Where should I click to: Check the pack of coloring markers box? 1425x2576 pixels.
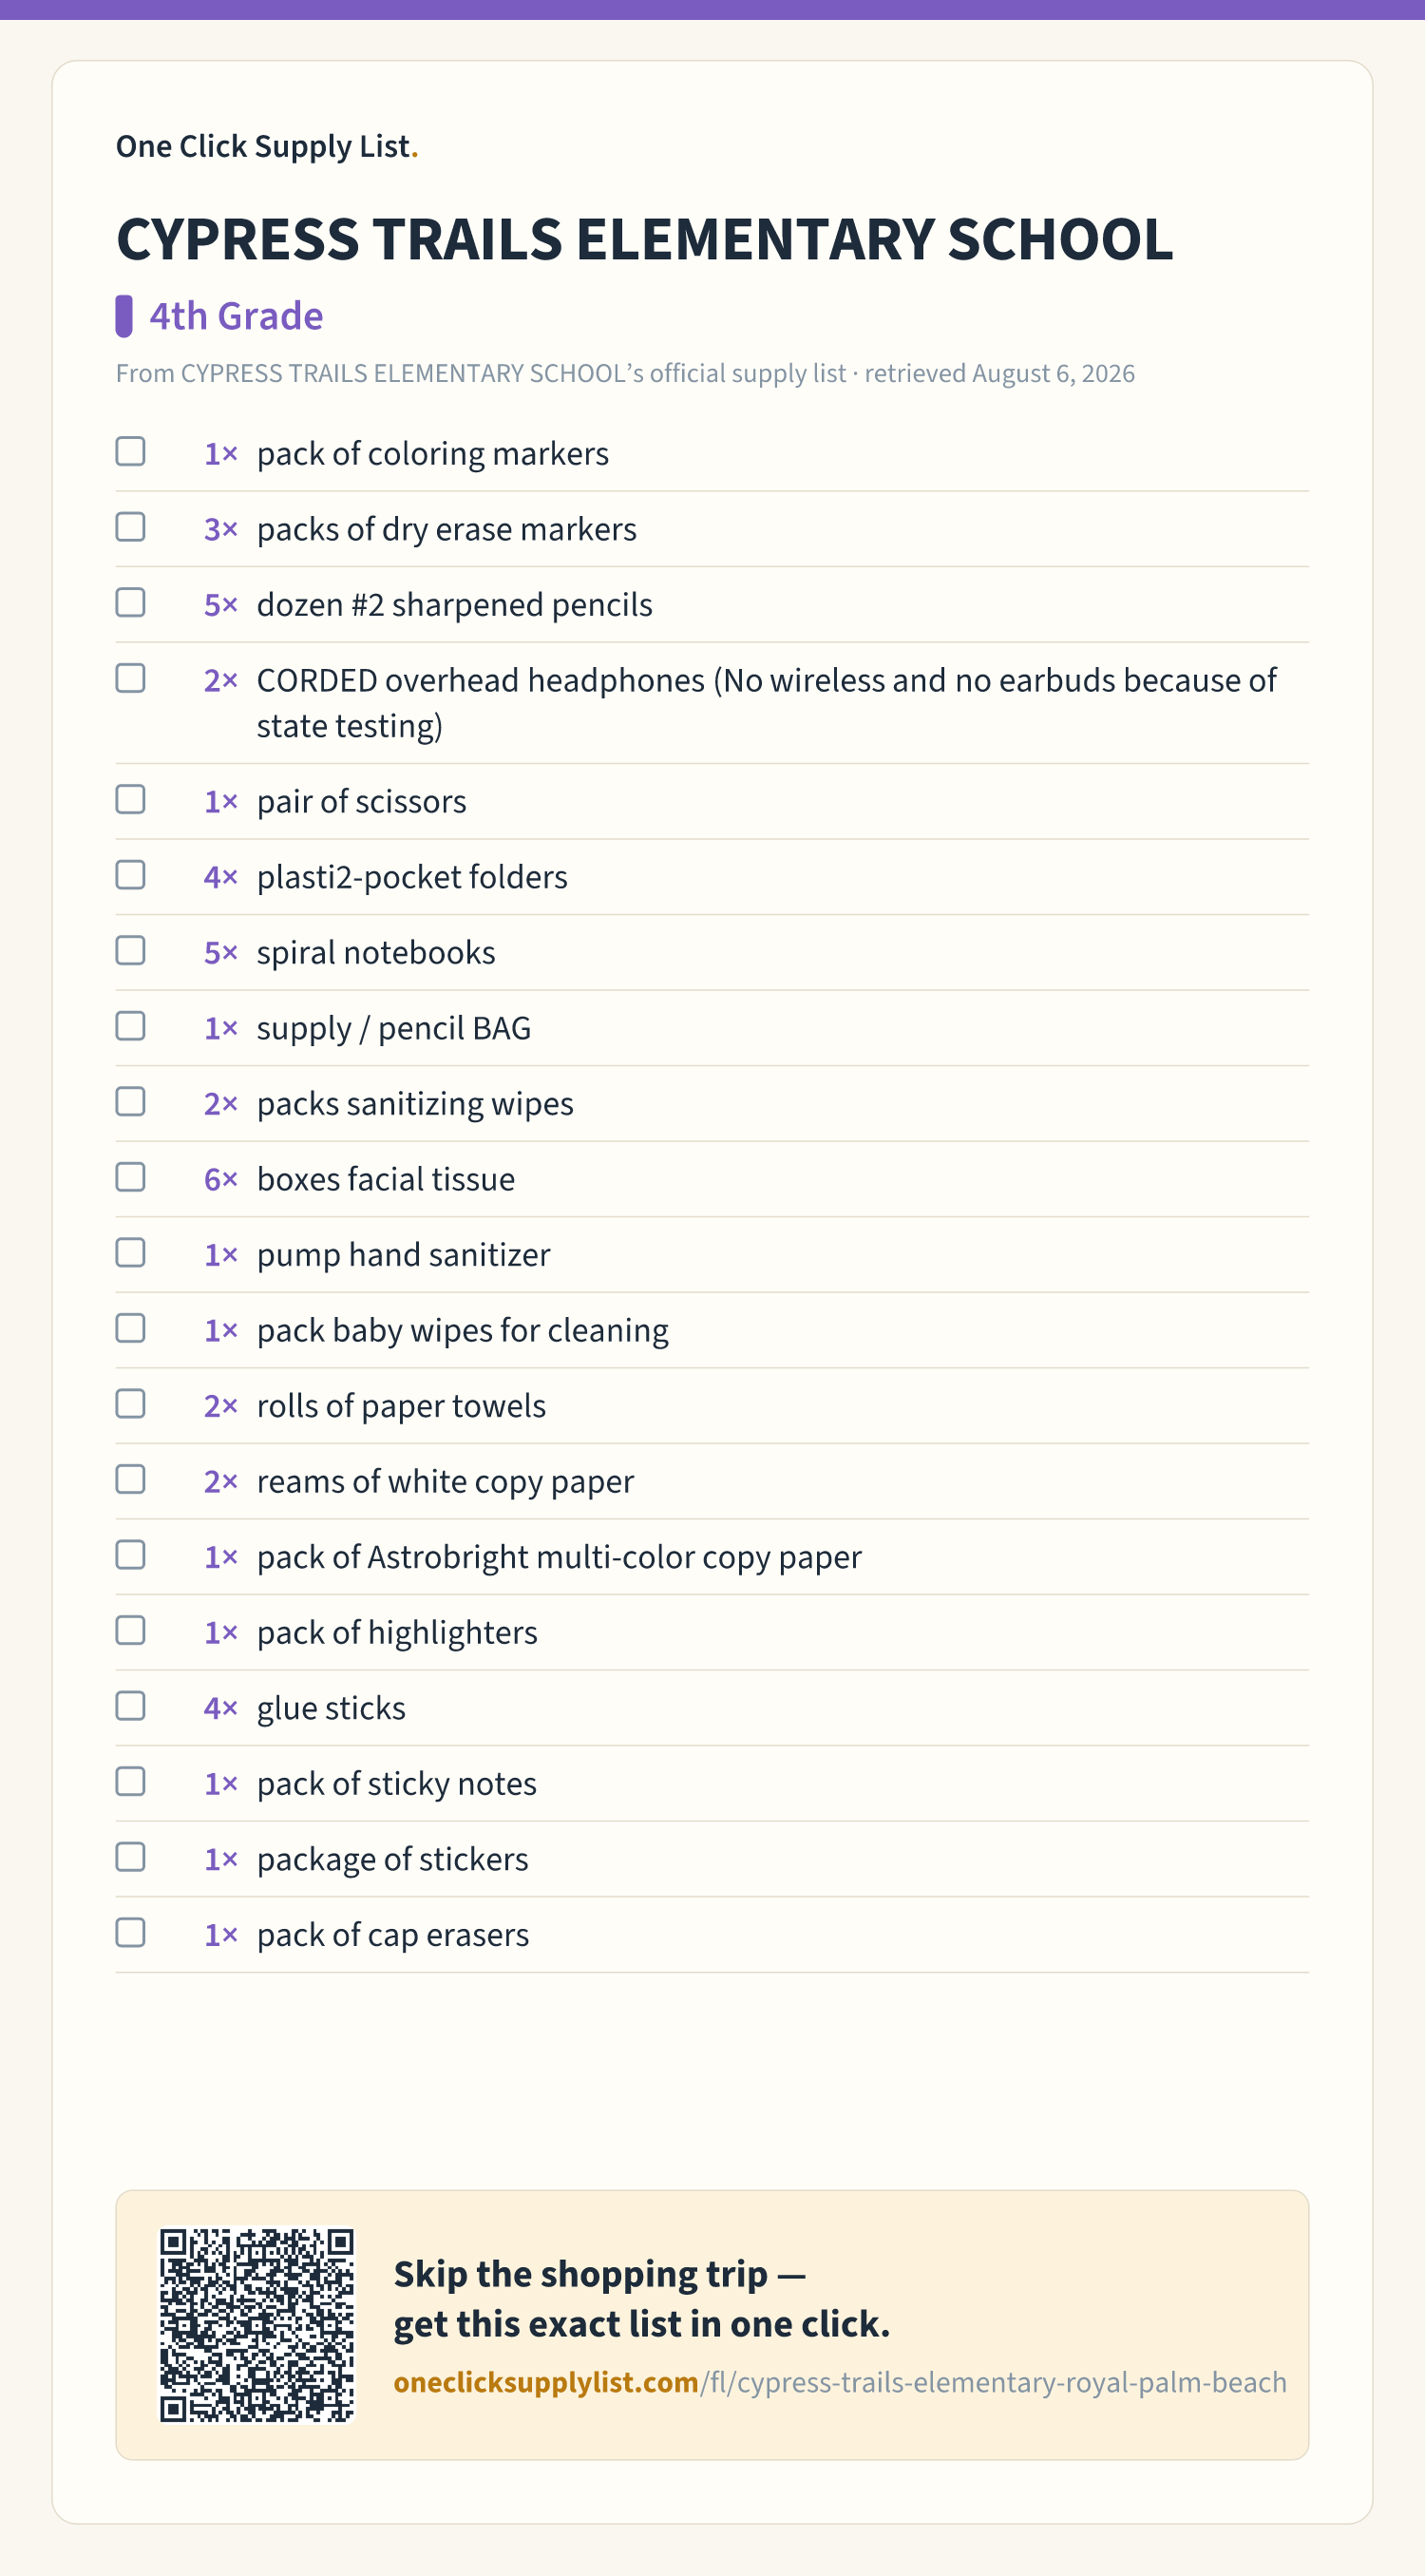130,452
